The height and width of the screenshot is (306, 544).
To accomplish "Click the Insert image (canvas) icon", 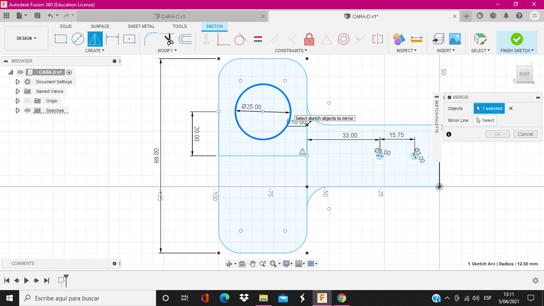I will point(455,39).
